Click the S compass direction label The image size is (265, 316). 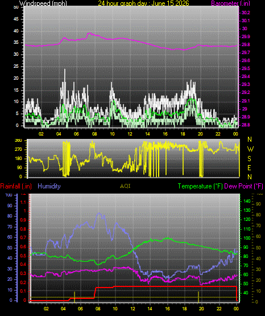click(249, 159)
